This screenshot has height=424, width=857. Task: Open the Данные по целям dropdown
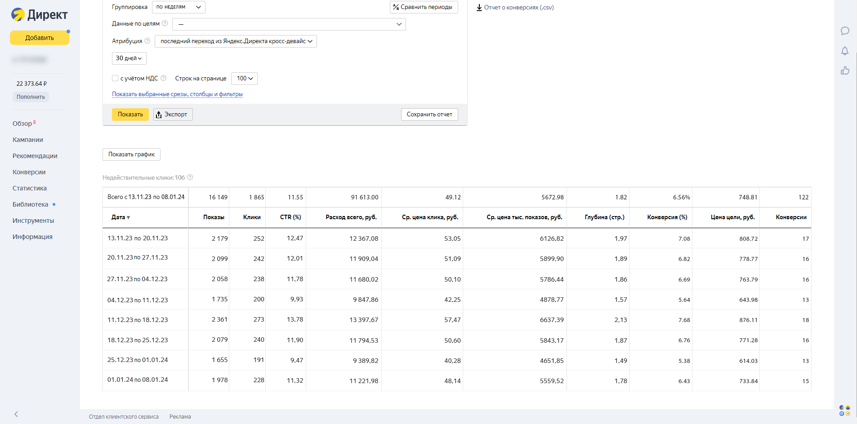(x=289, y=24)
